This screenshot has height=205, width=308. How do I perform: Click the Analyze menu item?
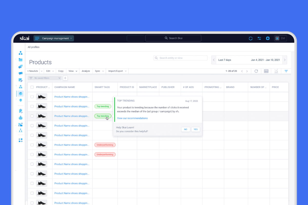tap(86, 71)
